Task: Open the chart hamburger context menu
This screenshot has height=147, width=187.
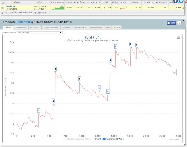Action: coord(179,38)
